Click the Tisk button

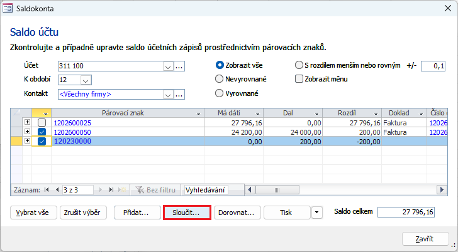tap(287, 213)
